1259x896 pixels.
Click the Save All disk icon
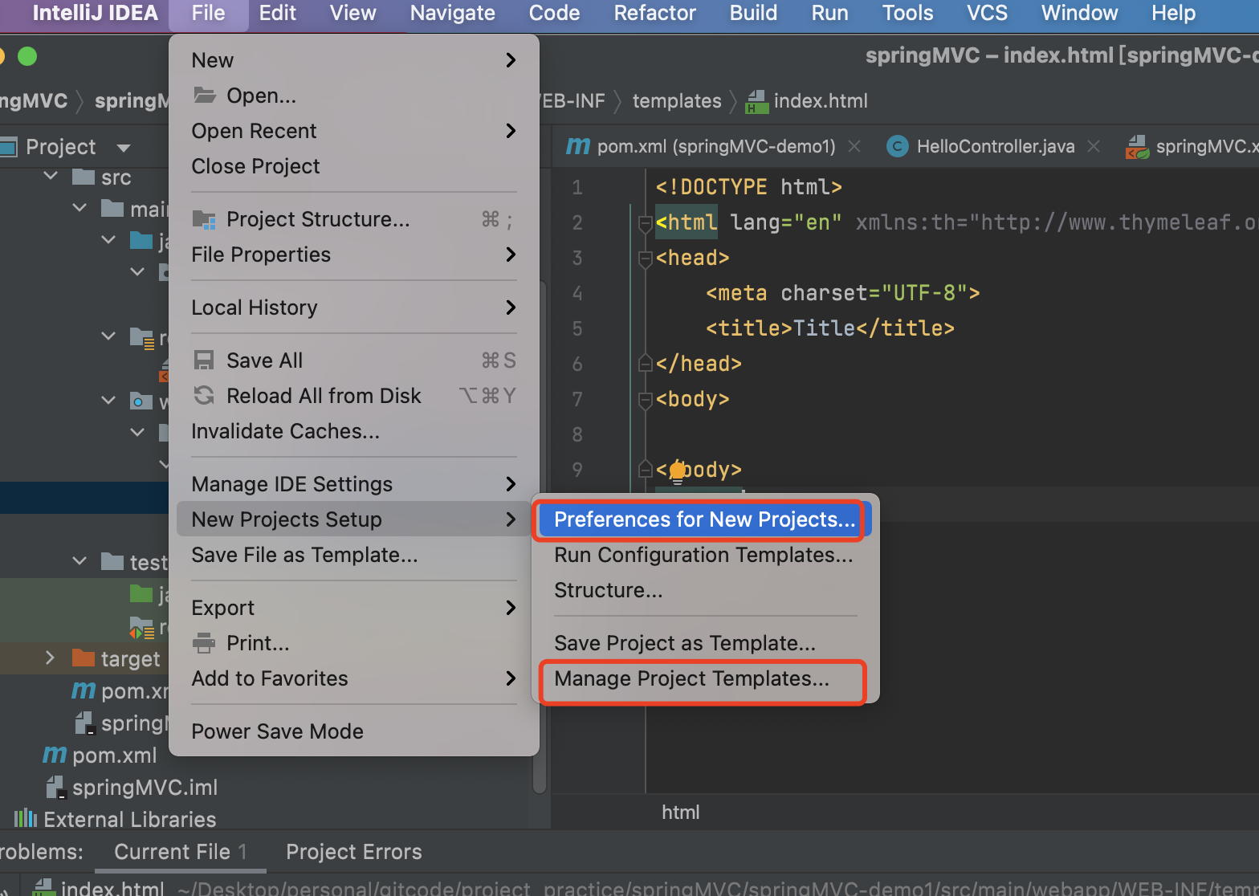(205, 360)
